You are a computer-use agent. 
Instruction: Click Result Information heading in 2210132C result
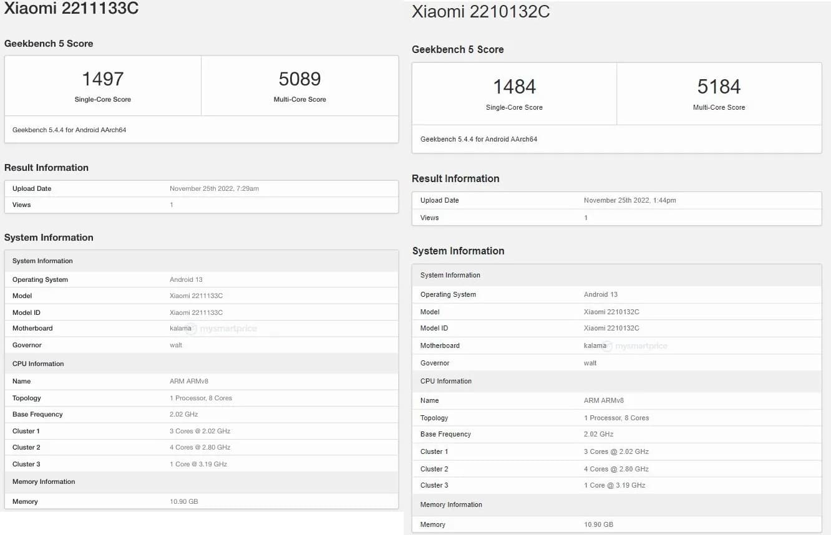pyautogui.click(x=455, y=178)
